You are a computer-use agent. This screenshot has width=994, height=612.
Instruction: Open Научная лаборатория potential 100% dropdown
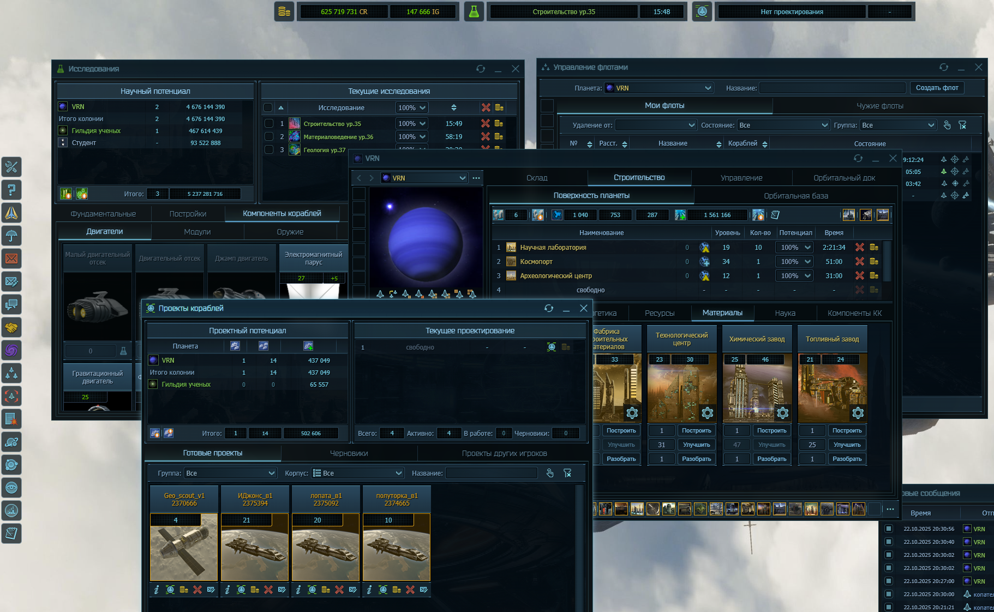tap(794, 248)
